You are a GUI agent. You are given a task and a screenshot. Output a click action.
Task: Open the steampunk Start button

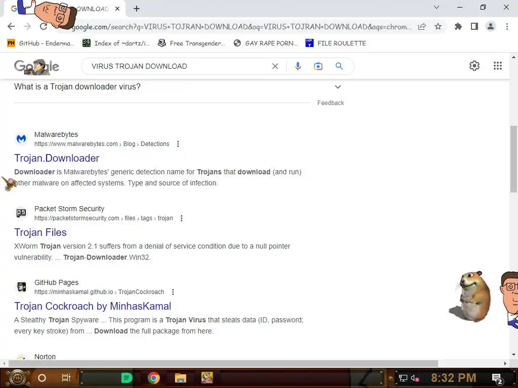coord(18,378)
